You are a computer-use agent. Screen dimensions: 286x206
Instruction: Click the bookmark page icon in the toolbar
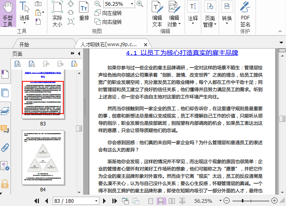click(38, 22)
